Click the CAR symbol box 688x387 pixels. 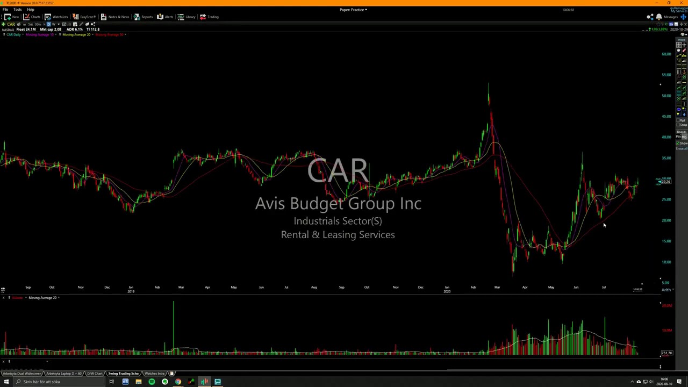click(11, 24)
